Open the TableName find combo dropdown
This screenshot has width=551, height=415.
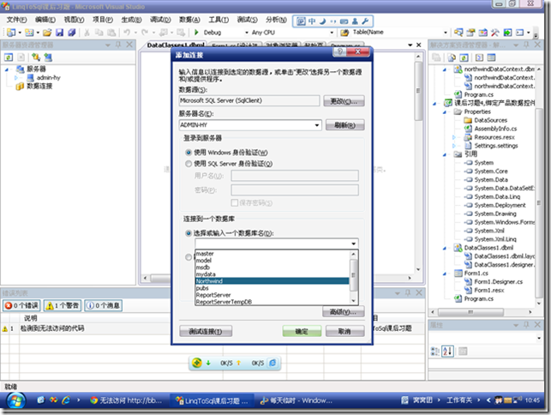[446, 33]
